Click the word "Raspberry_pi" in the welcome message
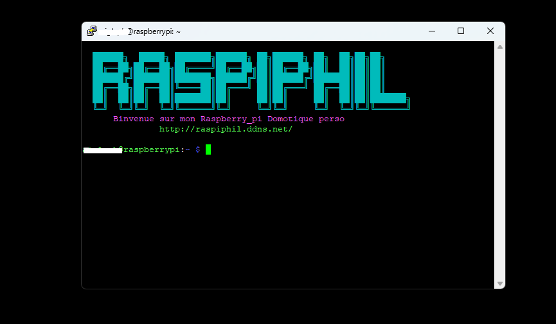The image size is (556, 324). (x=231, y=119)
